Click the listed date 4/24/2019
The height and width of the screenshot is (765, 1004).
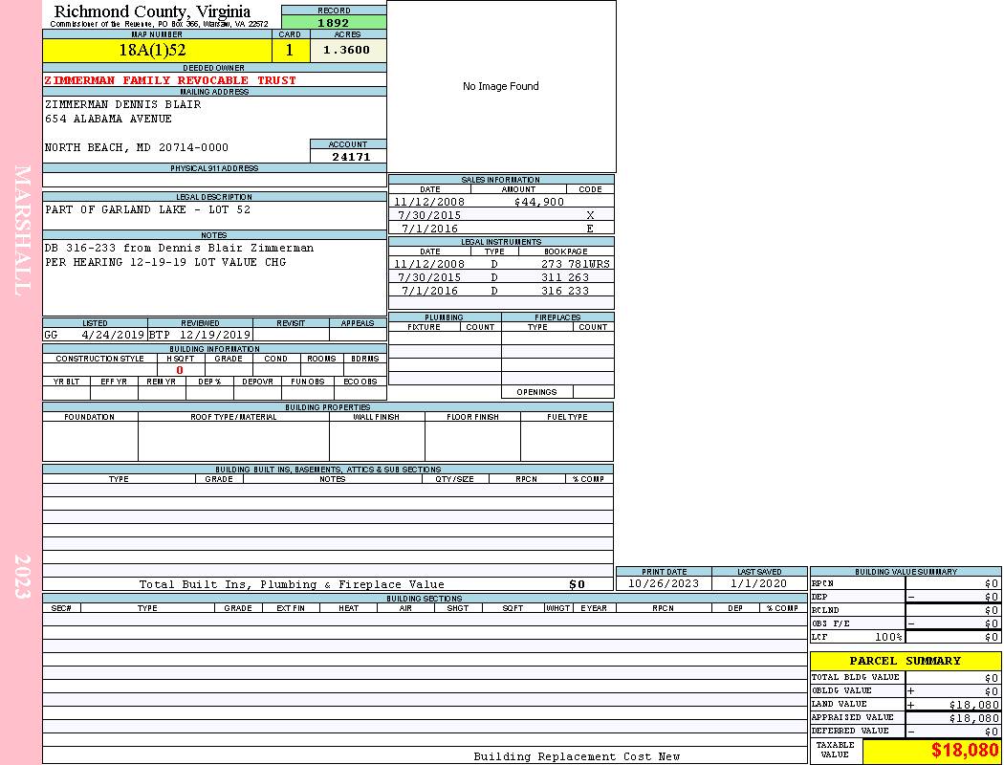112,335
